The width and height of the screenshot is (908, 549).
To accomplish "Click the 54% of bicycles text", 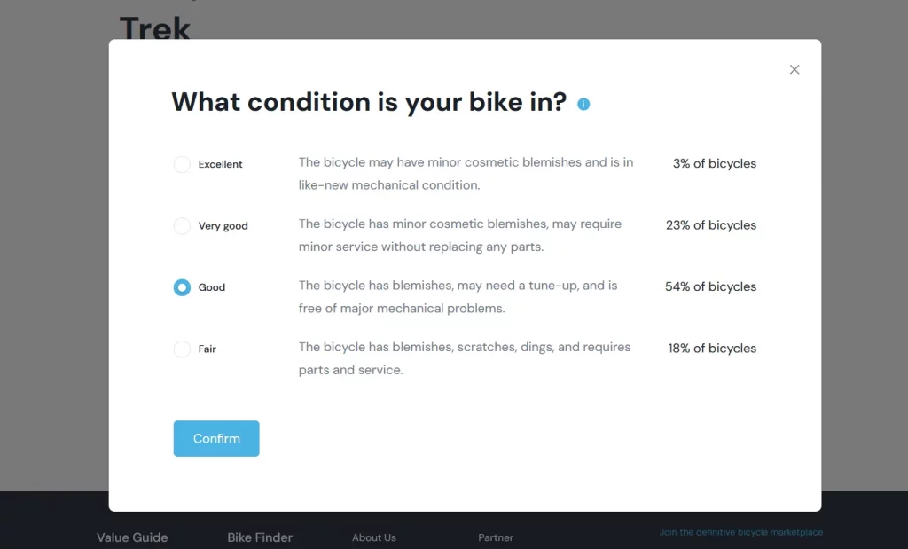I will 710,287.
